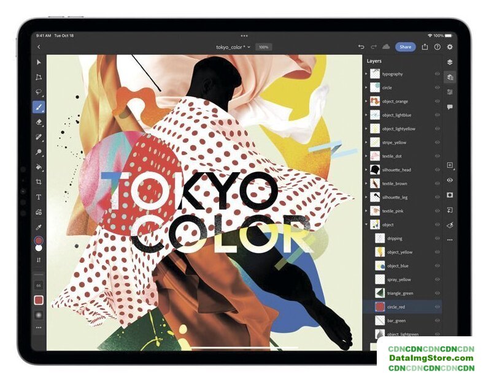Image resolution: width=486 pixels, height=381 pixels.
Task: Click the 100% zoom level button
Action: tap(263, 47)
